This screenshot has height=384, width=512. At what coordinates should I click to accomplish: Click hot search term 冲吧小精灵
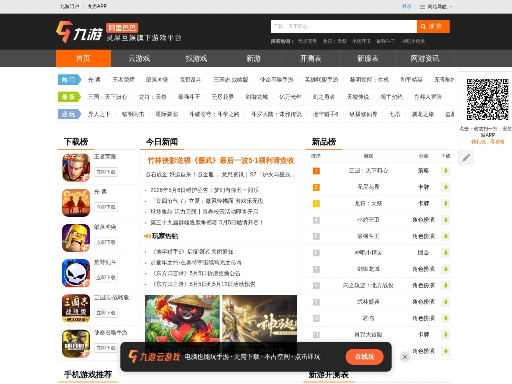click(413, 41)
